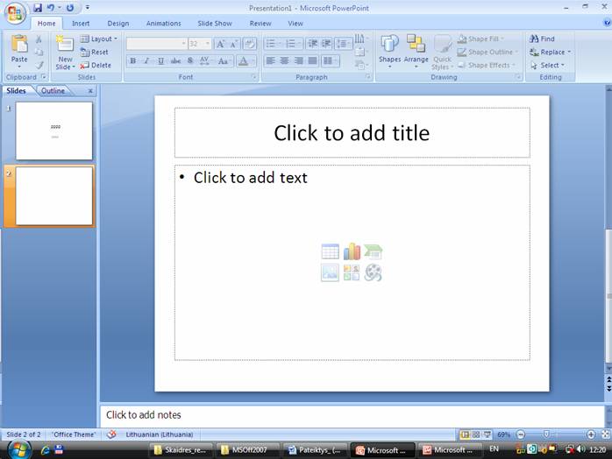
Task: Click the Reset slide button
Action: tap(94, 52)
